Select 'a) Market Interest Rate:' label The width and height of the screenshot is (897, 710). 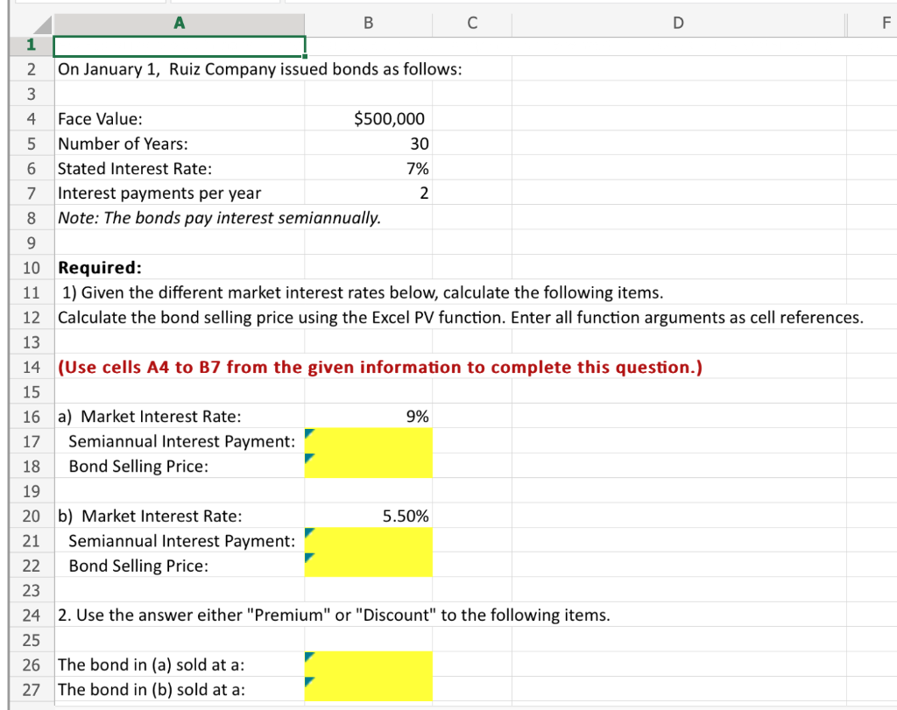(179, 417)
